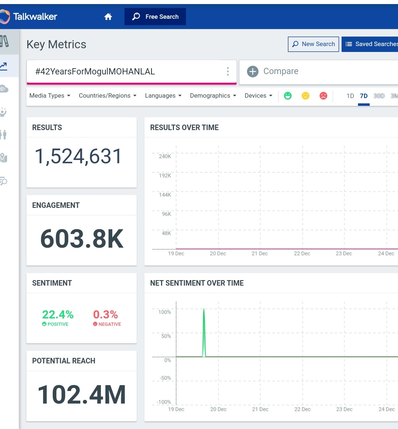The height and width of the screenshot is (429, 398).
Task: Open the results search sidebar icon
Action: pyautogui.click(x=4, y=181)
